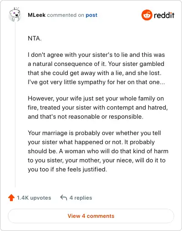Open the blue "post" link
The height and width of the screenshot is (231, 182).
91,15
